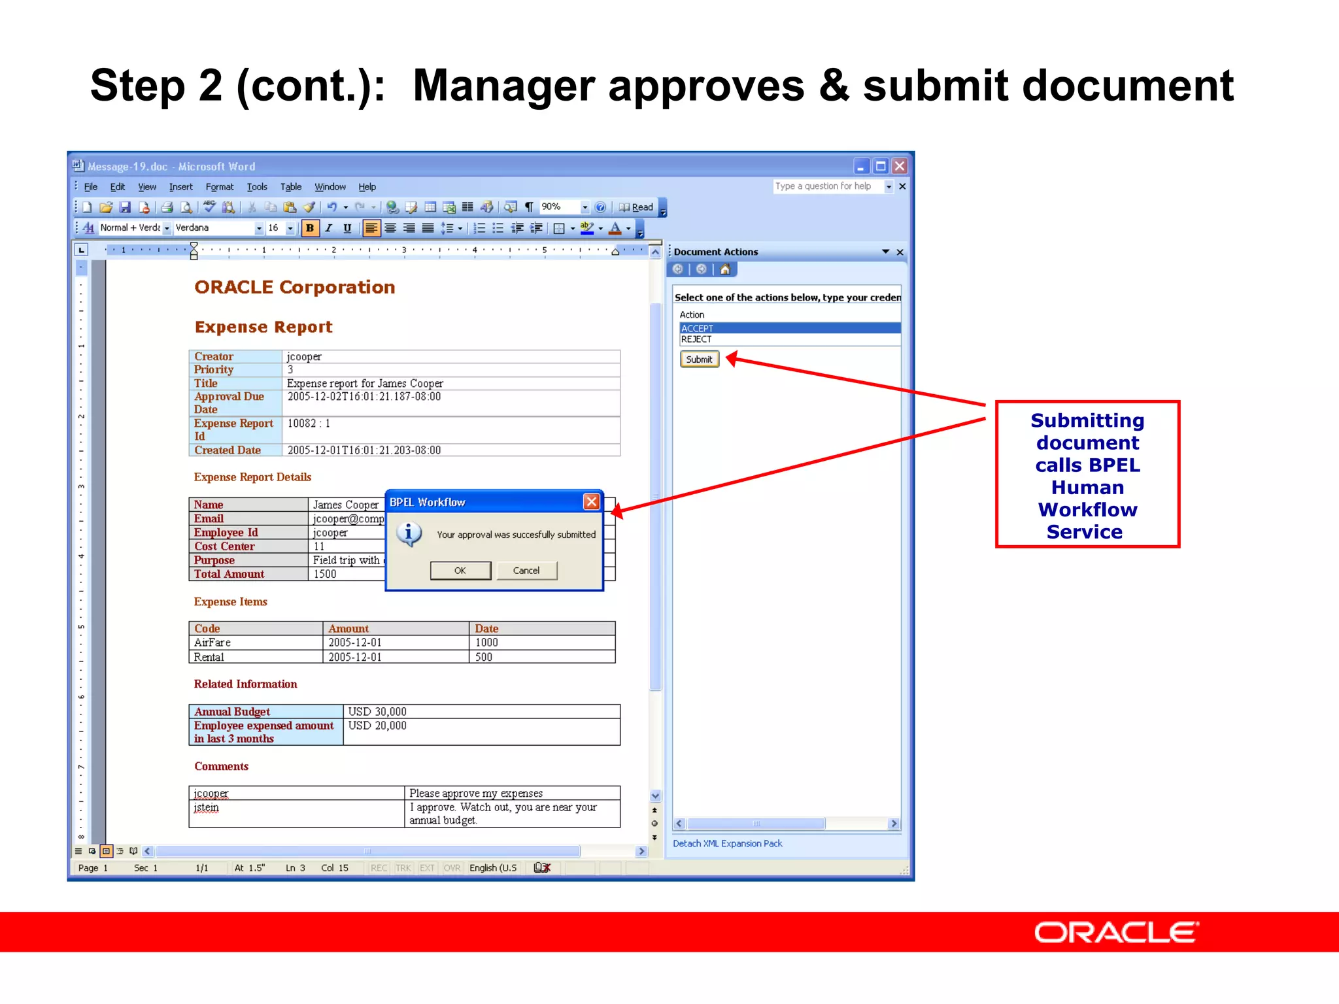Click the Insert Hyperlink globe icon
The width and height of the screenshot is (1339, 1004).
click(x=392, y=207)
